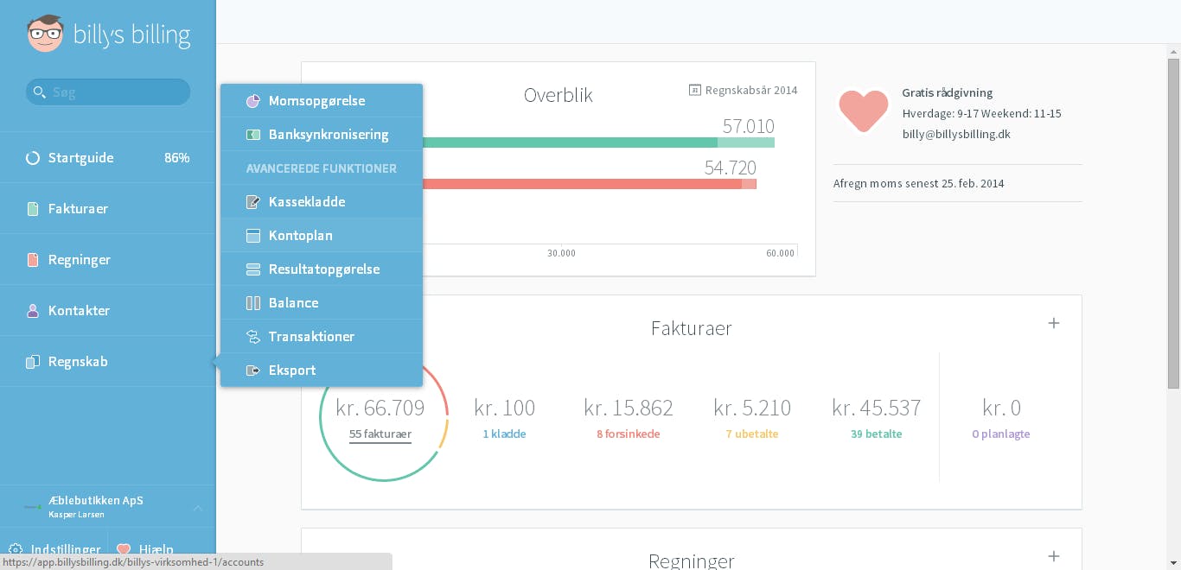Click the pink heart advice icon
The image size is (1181, 570).
point(864,111)
